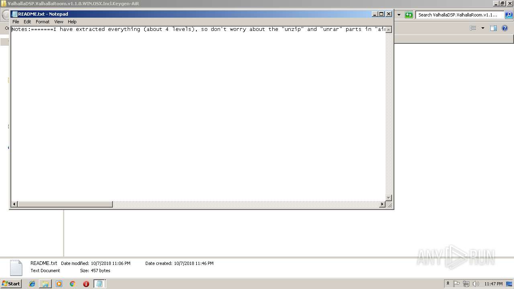
Task: Launch Google Chrome from taskbar
Action: 72,284
